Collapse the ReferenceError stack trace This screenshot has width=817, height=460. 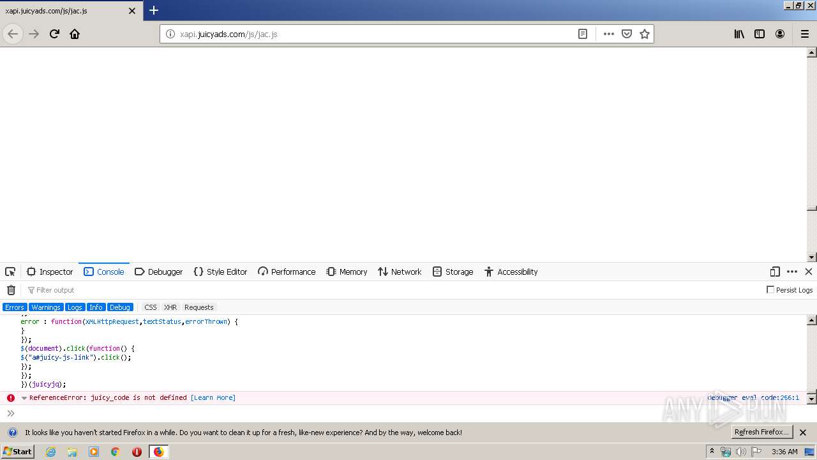[x=24, y=398]
